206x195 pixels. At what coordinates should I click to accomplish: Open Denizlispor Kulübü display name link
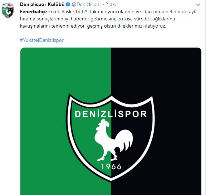[x=42, y=5]
